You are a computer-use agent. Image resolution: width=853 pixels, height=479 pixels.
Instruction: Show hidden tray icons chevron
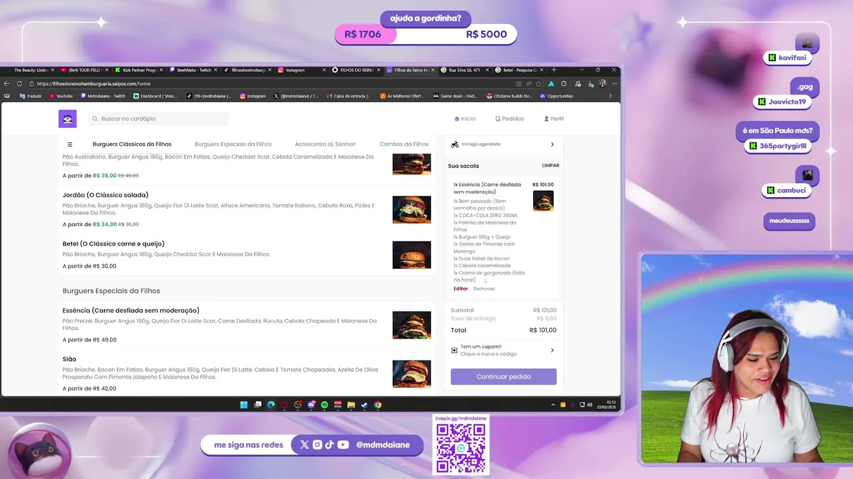point(552,404)
